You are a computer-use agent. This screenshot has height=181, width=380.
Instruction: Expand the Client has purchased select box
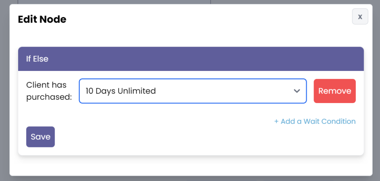tap(193, 91)
